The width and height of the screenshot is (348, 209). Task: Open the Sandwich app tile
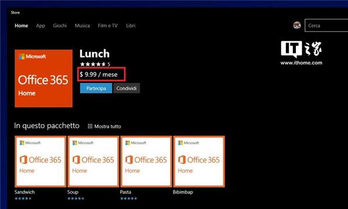(x=41, y=161)
